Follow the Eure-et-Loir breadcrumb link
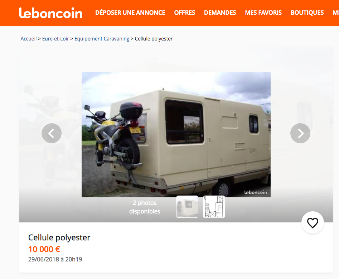This screenshot has height=279, width=339. pyautogui.click(x=55, y=39)
